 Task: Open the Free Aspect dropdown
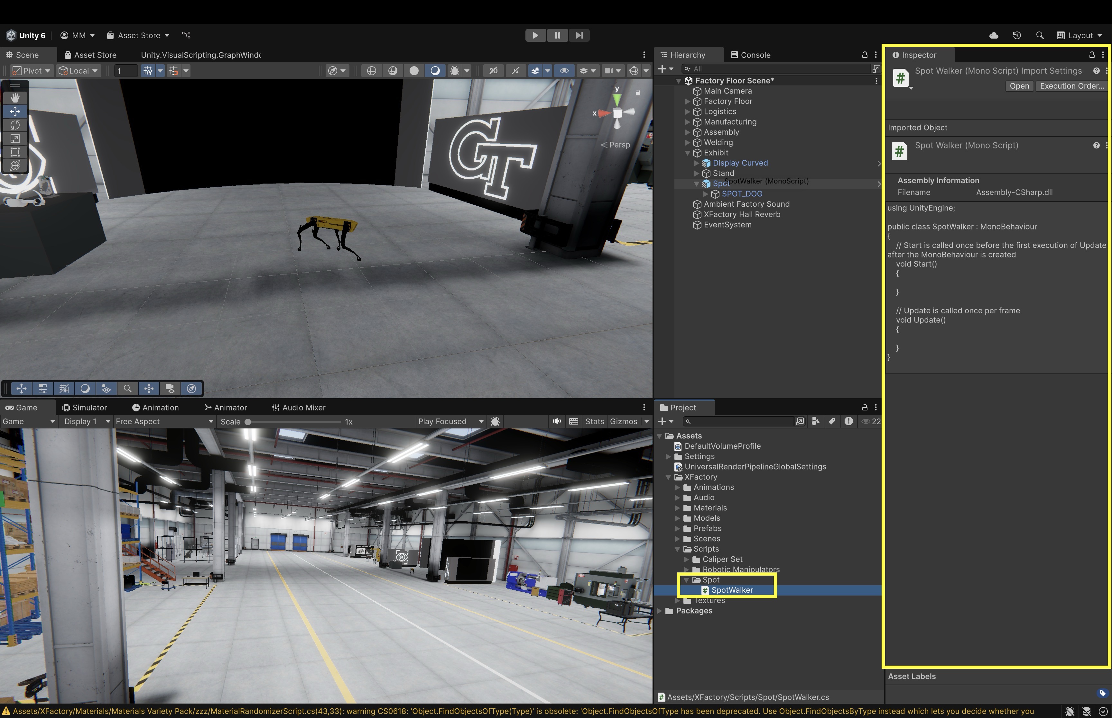tap(164, 421)
